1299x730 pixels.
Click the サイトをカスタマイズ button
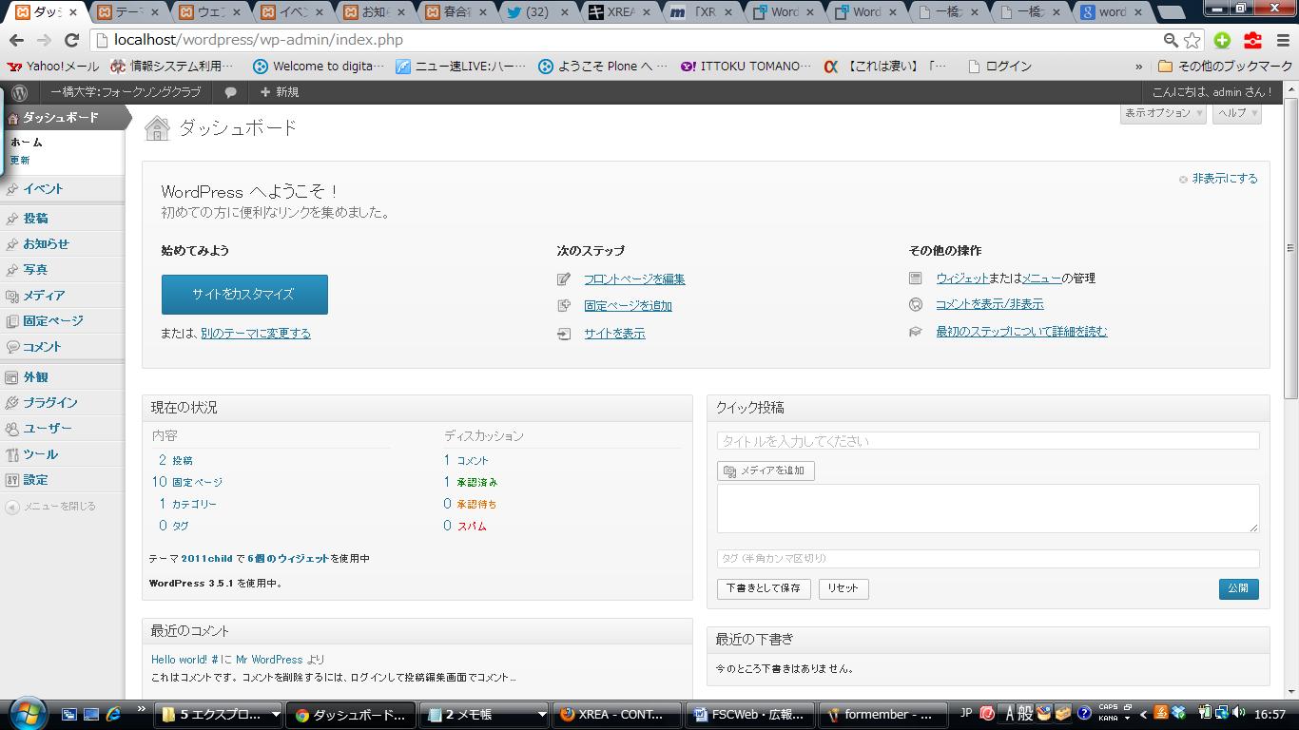tap(244, 295)
